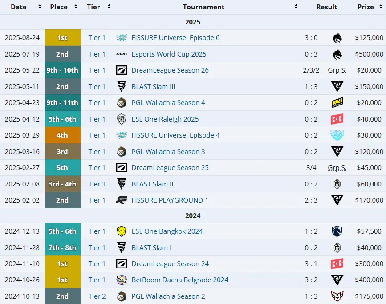Image resolution: width=386 pixels, height=304 pixels.
Task: Click the NAVI logo in PGL Wallachia Season 4 row
Action: (337, 103)
